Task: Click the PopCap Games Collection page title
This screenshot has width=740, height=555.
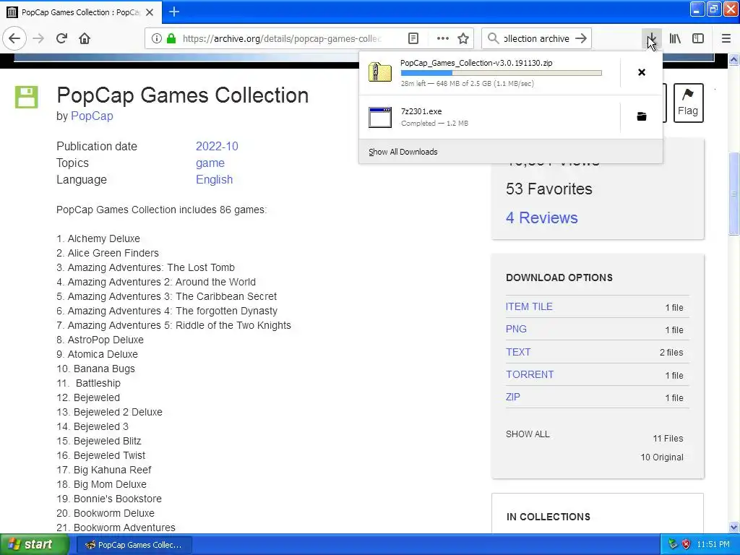Action: pyautogui.click(x=183, y=95)
